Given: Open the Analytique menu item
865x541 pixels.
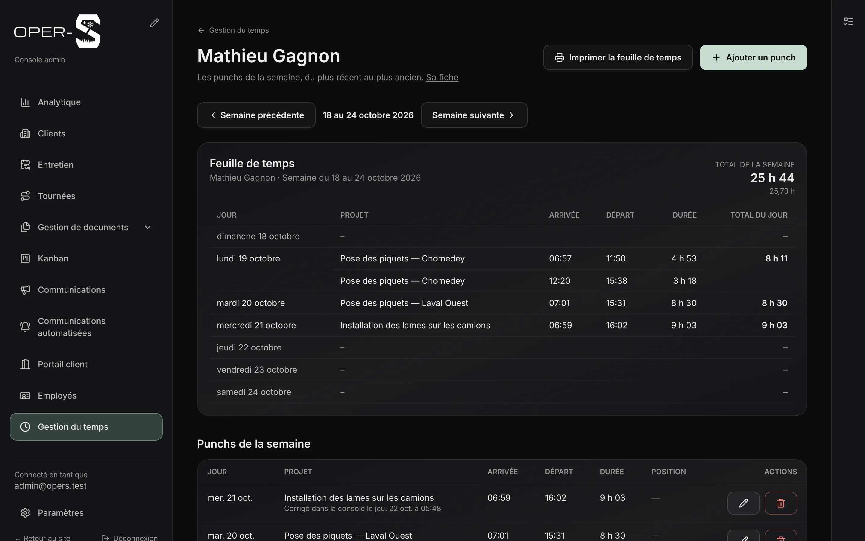Looking at the screenshot, I should tap(86, 102).
